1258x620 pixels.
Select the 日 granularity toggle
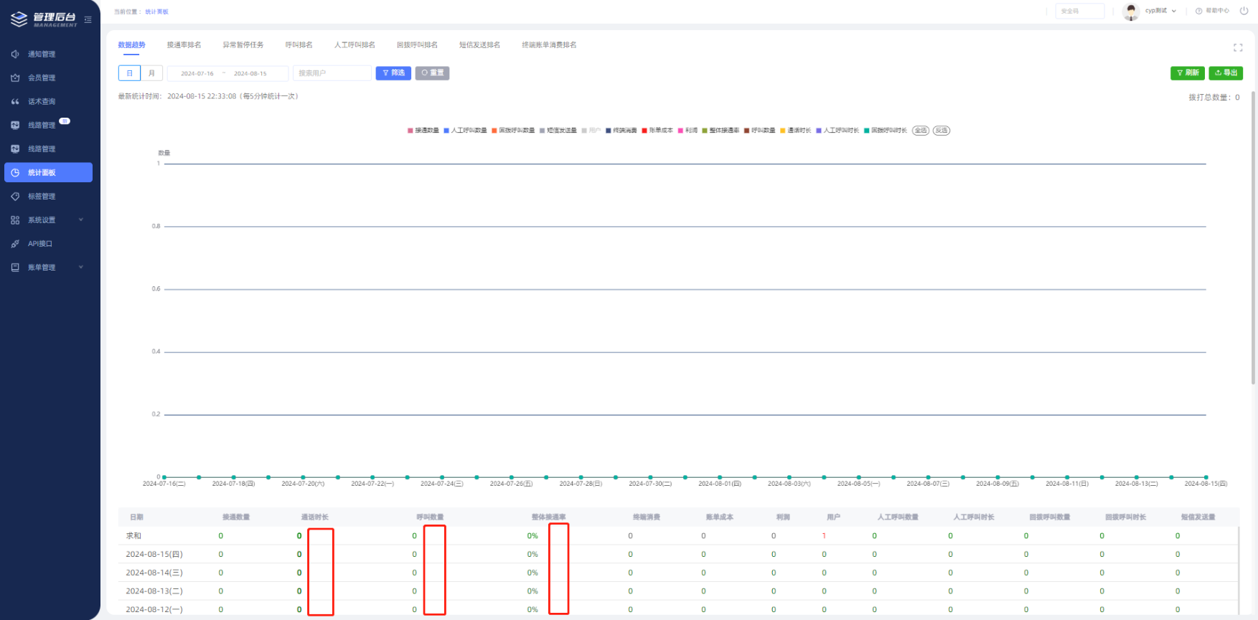click(129, 73)
